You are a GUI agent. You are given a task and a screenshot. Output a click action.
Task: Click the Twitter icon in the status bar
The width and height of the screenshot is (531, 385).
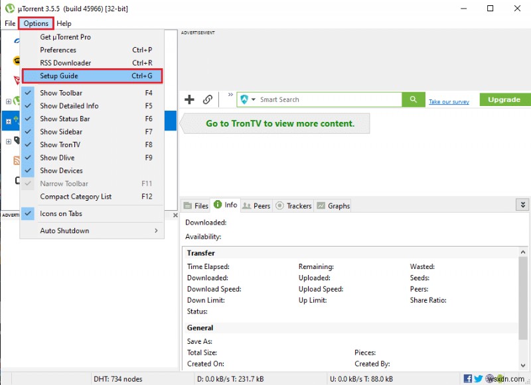(480, 378)
